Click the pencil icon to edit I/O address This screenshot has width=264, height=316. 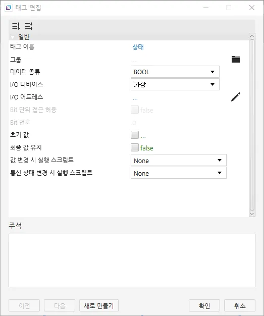pos(236,97)
